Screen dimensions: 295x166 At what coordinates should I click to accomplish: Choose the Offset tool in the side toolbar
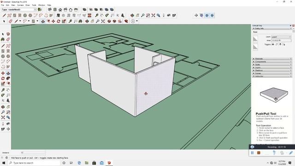8,84
